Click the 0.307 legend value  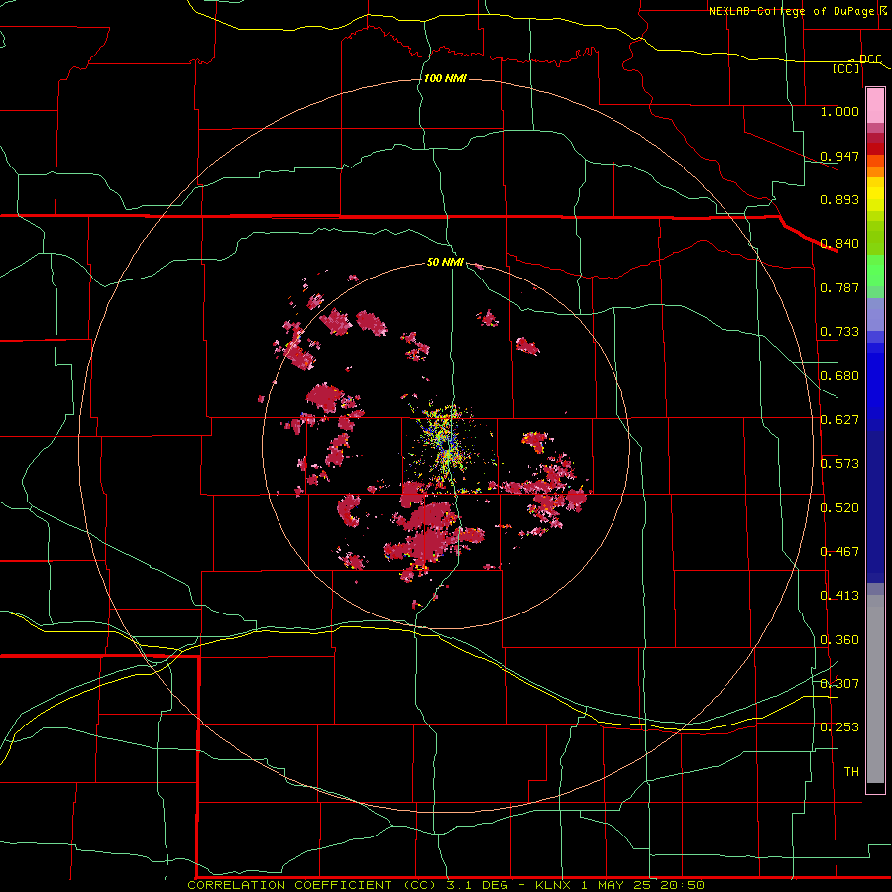point(839,684)
